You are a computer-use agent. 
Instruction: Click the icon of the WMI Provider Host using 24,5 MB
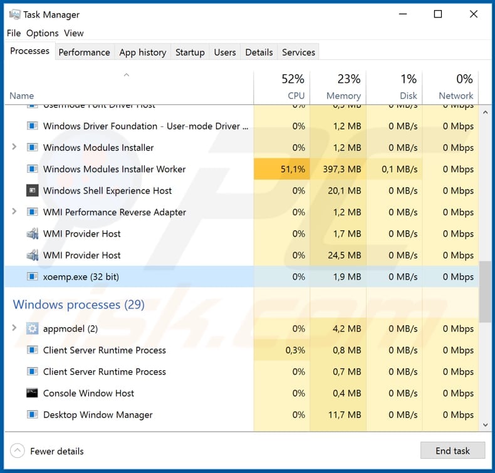point(32,255)
